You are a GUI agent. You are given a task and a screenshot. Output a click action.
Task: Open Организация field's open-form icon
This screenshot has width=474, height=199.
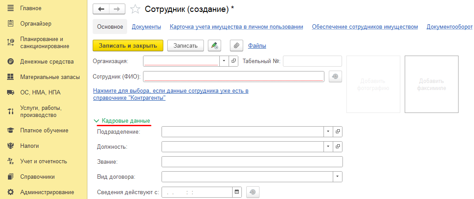tap(233, 61)
